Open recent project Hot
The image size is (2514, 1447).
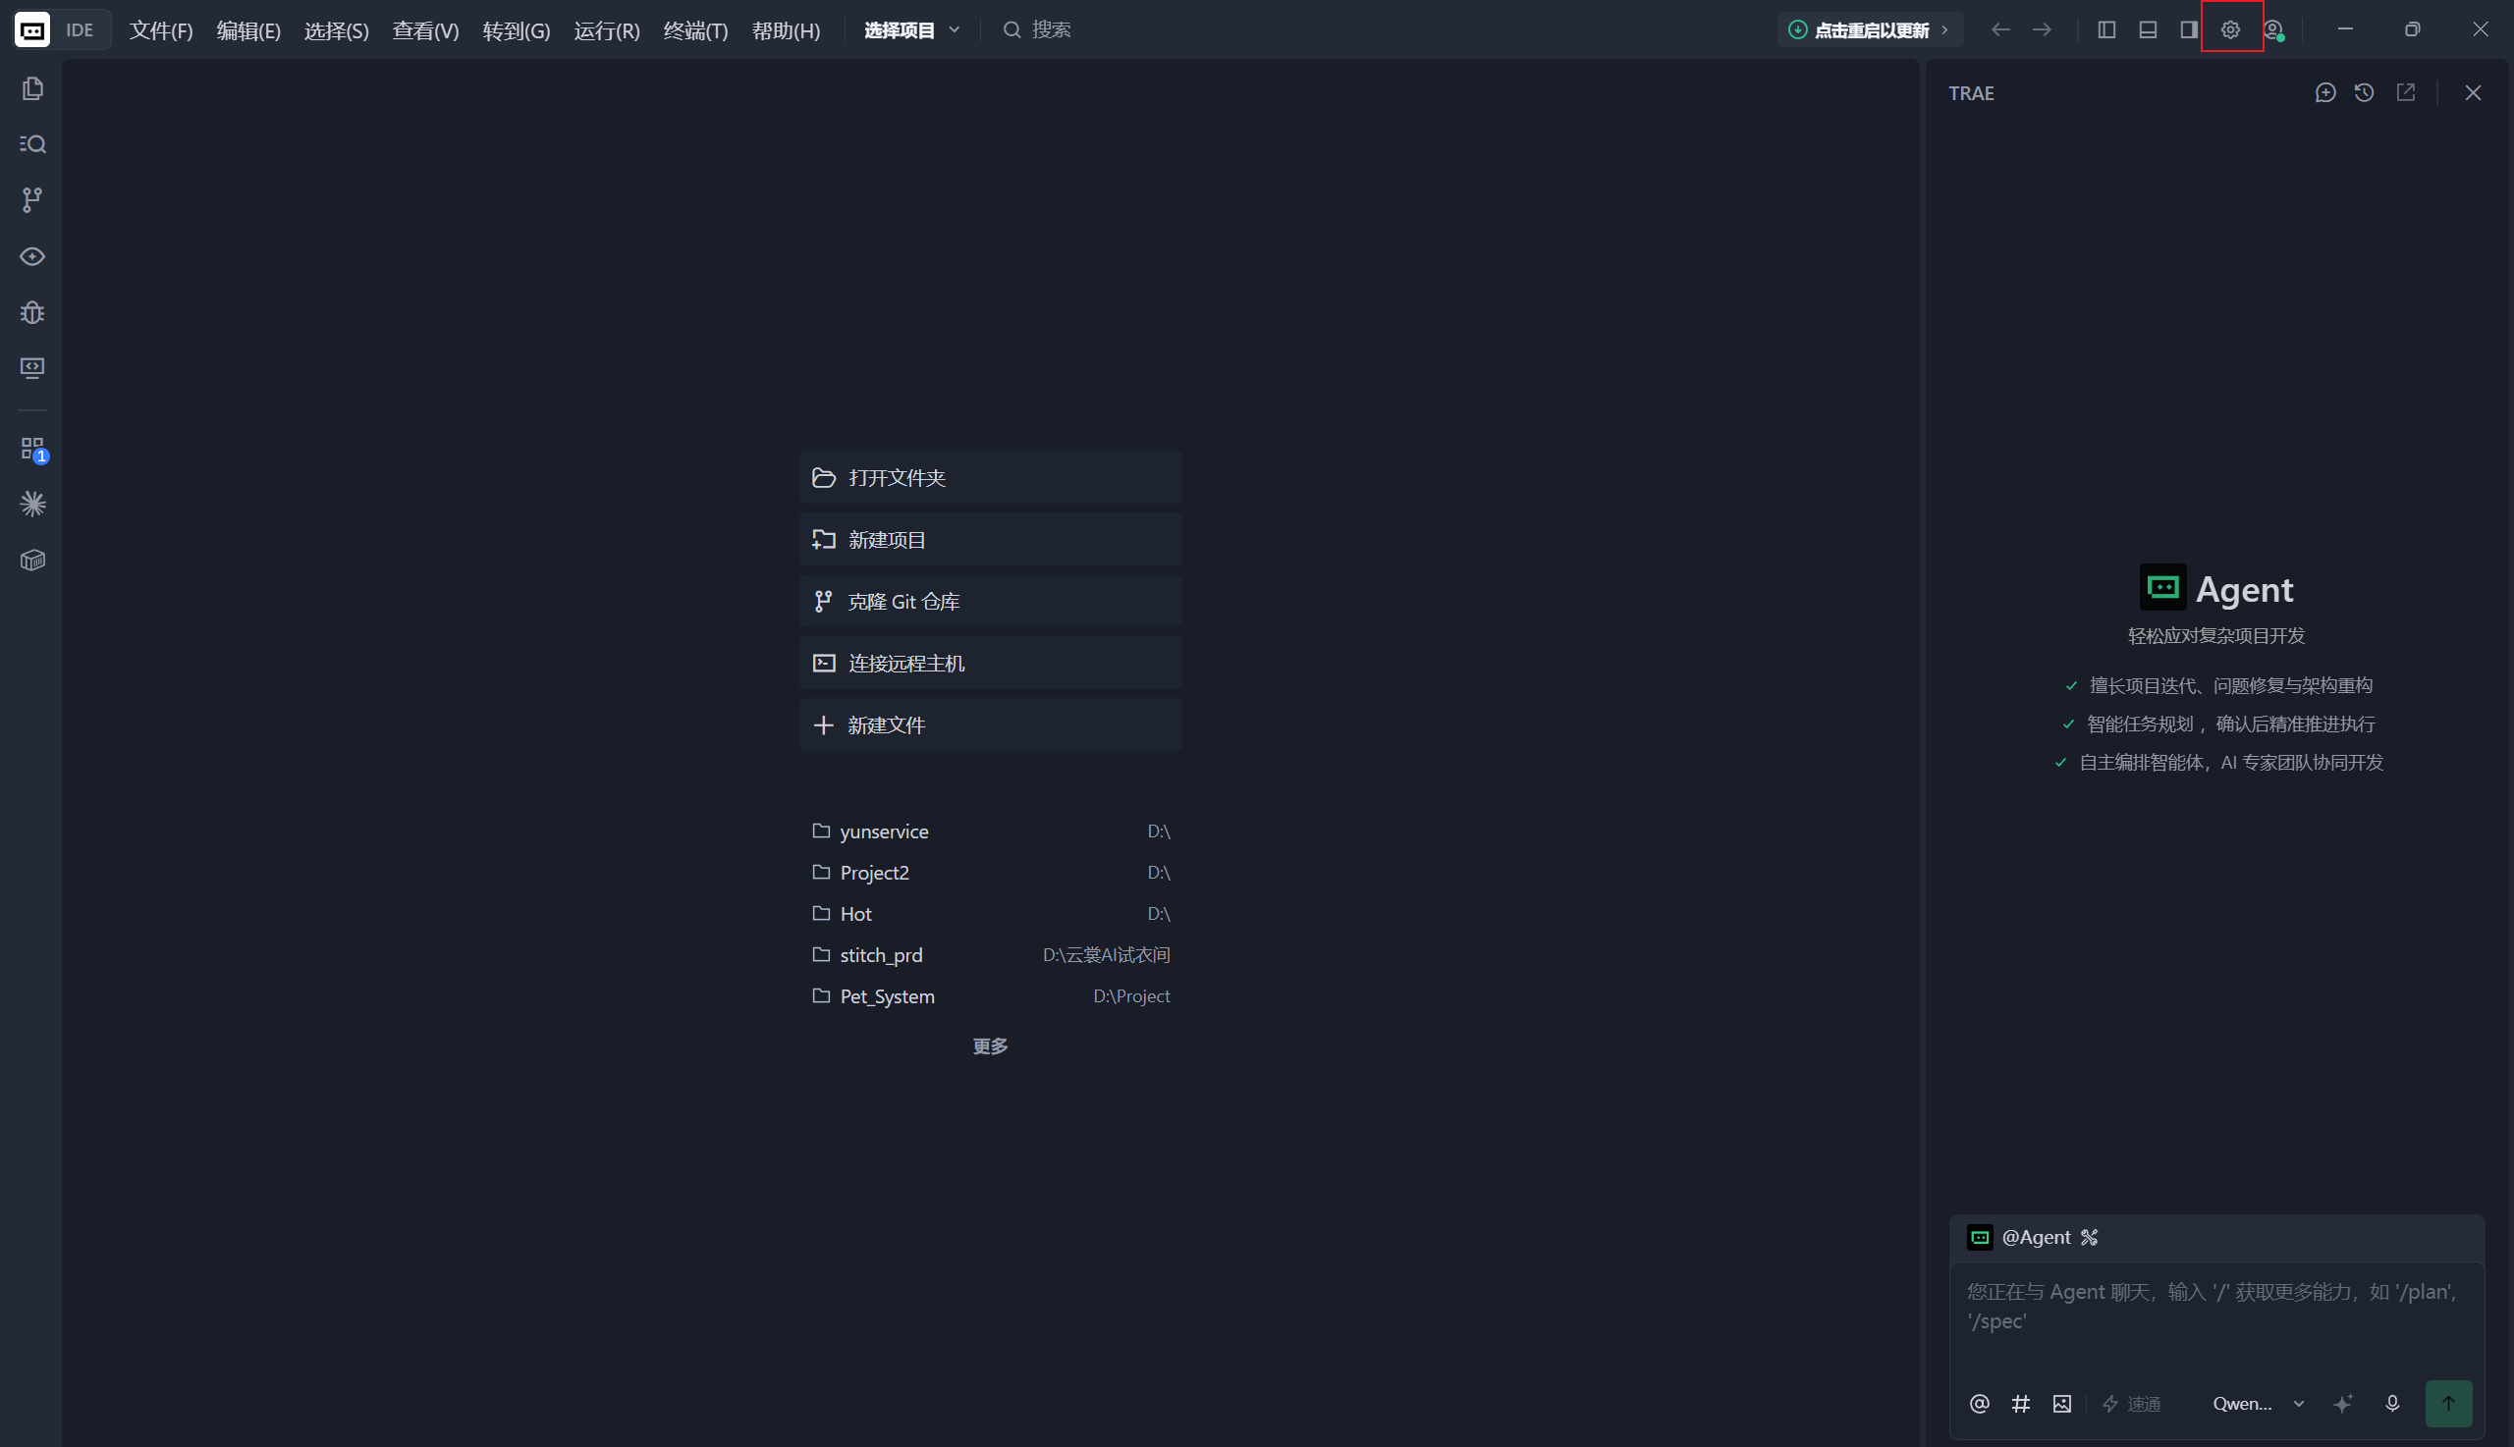click(x=990, y=913)
